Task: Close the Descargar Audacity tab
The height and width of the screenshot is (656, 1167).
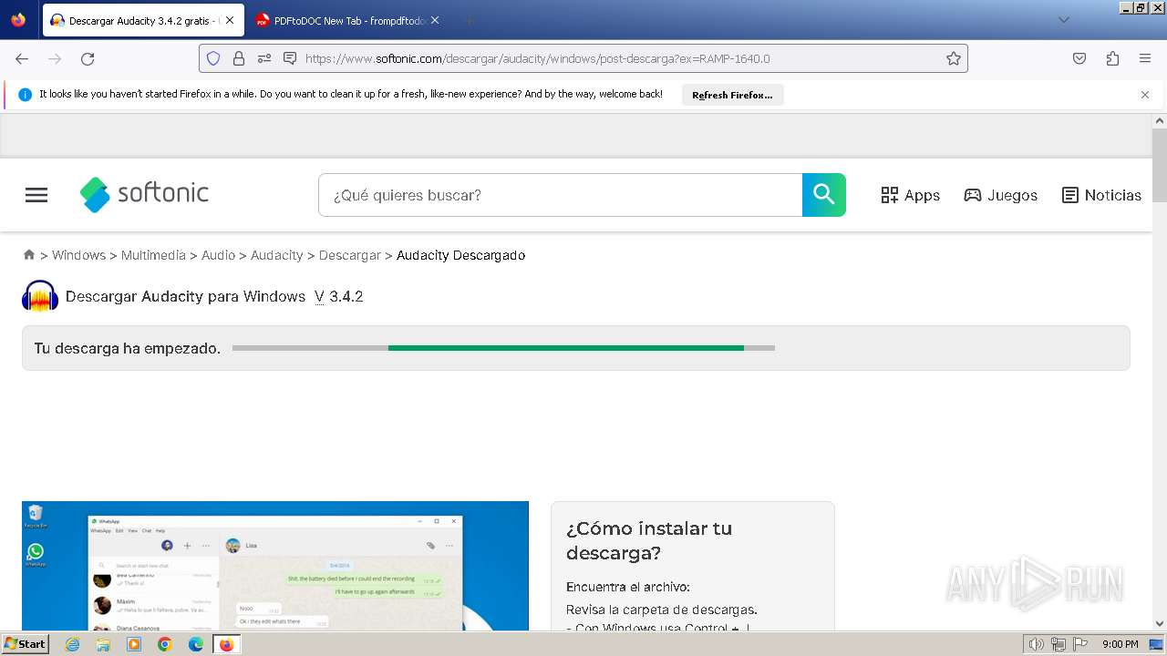Action: 229,20
